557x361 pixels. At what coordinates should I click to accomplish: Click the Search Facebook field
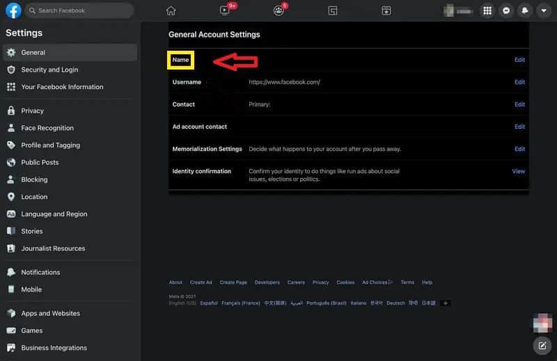coord(79,10)
